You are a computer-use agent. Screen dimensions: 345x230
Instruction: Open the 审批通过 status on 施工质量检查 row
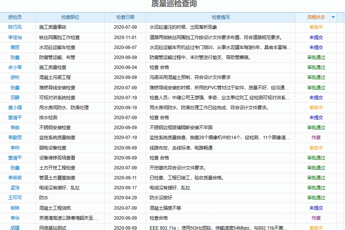pos(316,67)
